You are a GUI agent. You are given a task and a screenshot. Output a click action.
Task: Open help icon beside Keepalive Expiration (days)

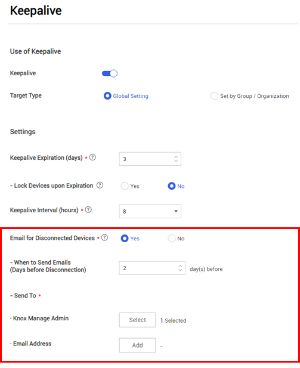pyautogui.click(x=92, y=157)
